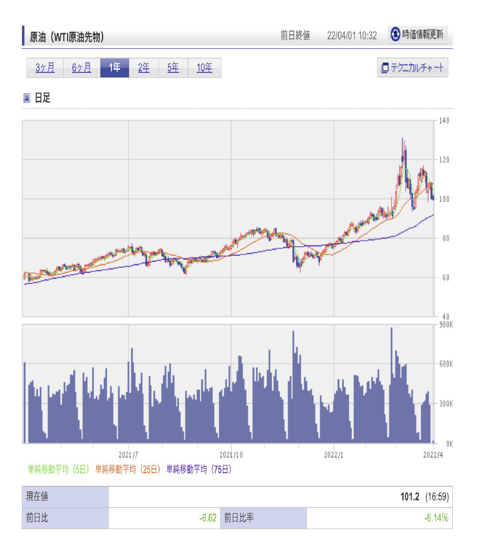Click the 22/04/01 10:32 timestamp
This screenshot has width=478, height=556.
[351, 36]
